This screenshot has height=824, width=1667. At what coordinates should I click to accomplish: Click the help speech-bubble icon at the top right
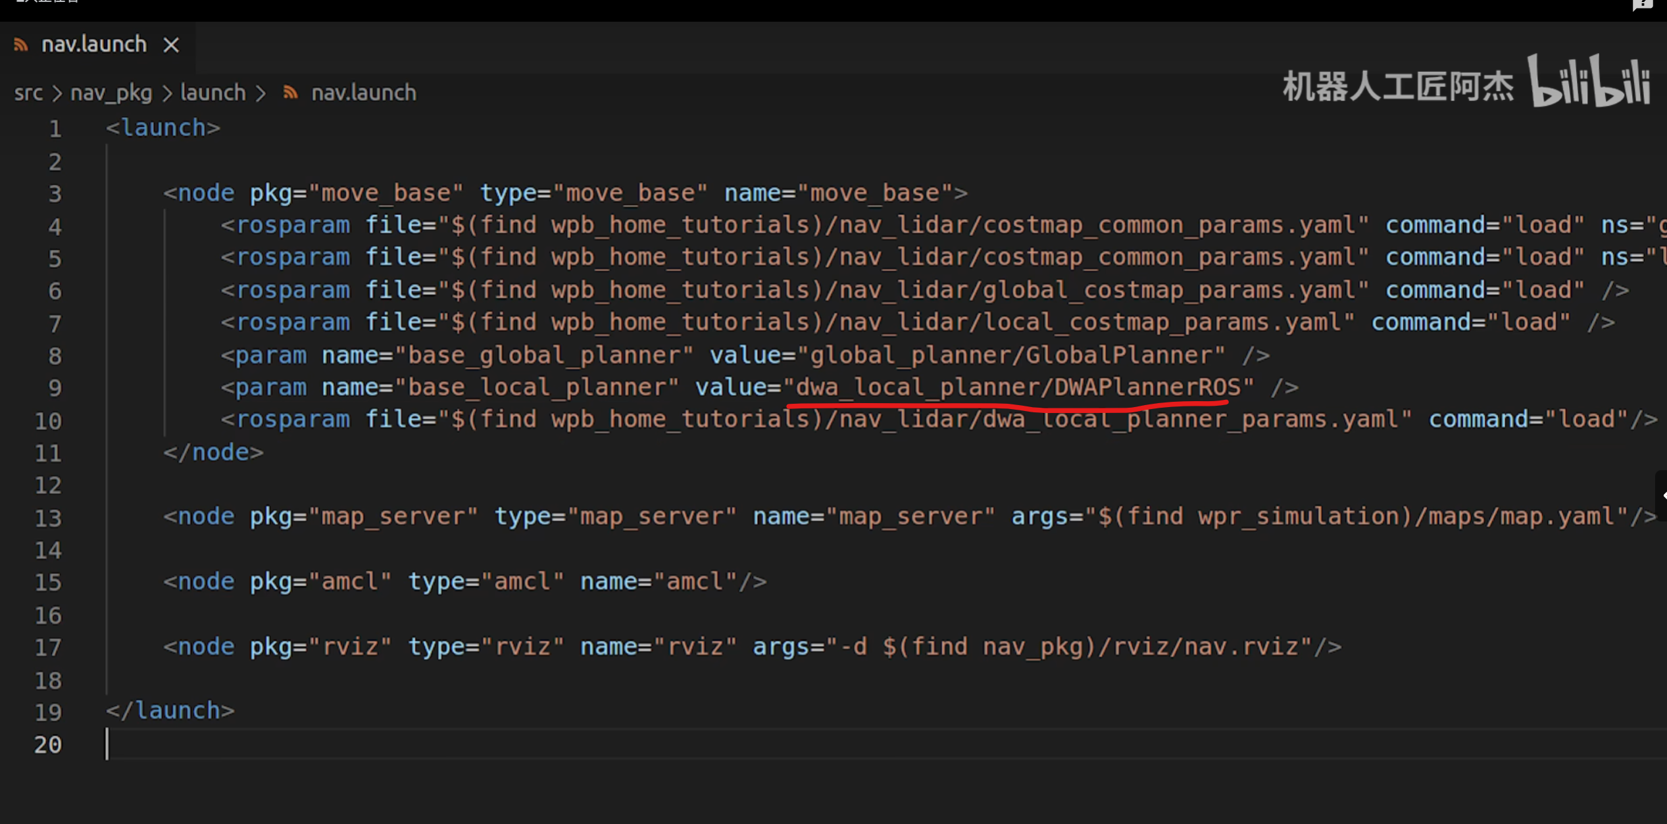(1642, 5)
